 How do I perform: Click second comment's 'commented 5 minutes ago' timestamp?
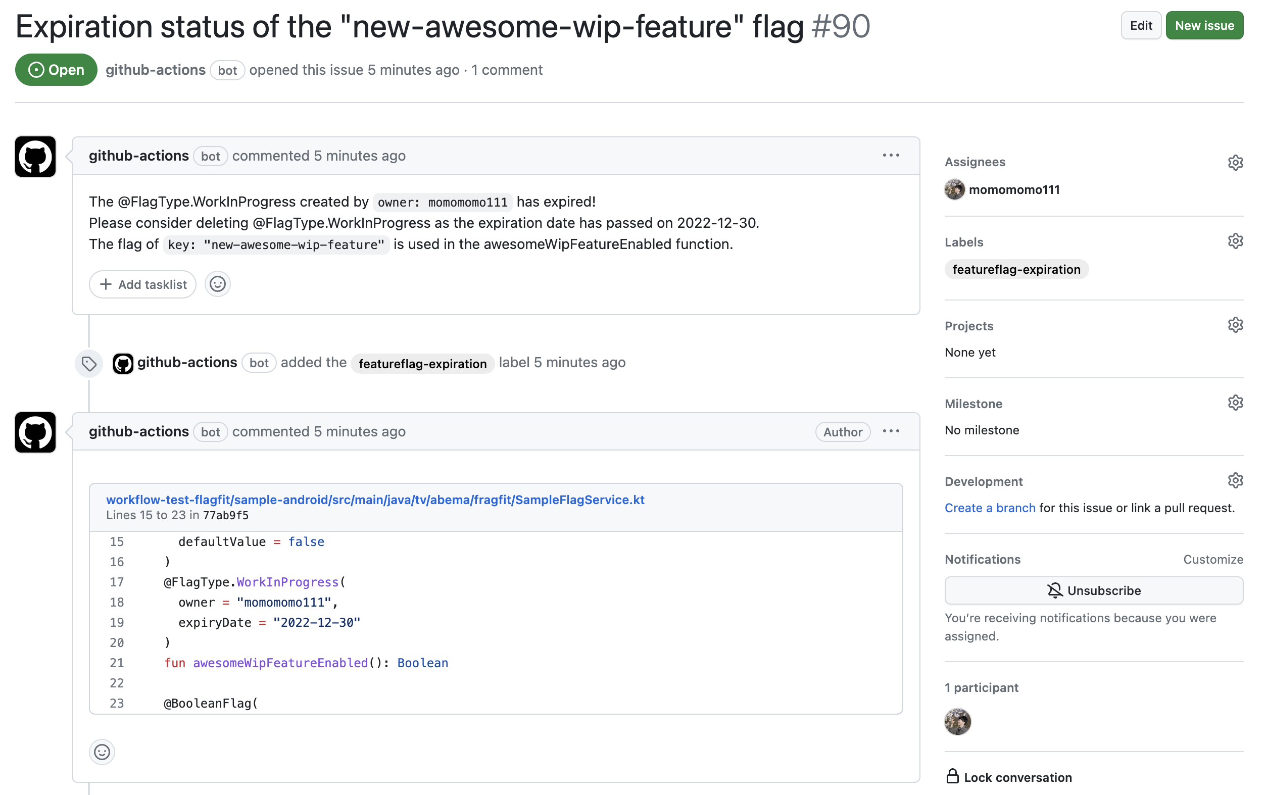(x=319, y=432)
